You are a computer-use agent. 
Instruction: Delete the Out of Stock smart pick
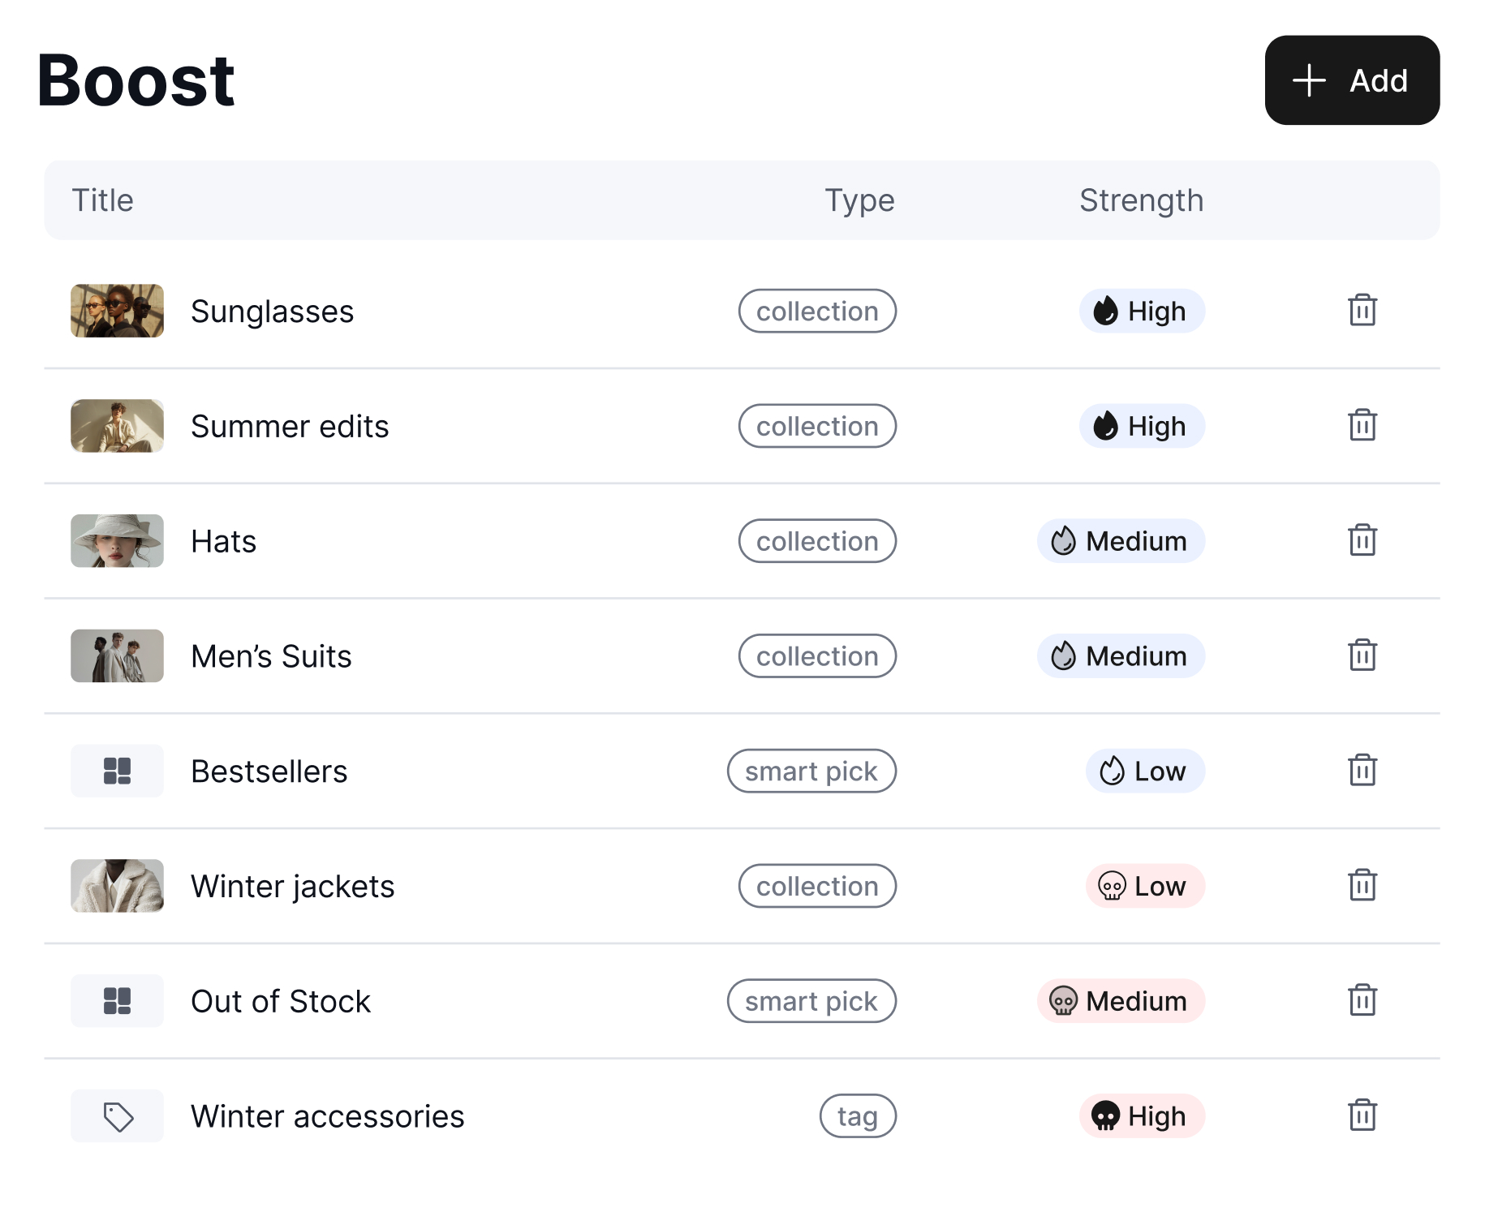(x=1362, y=1000)
